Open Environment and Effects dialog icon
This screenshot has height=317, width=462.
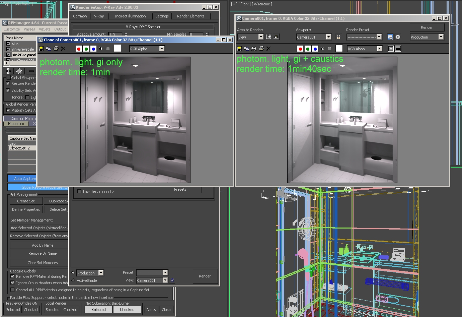398,37
